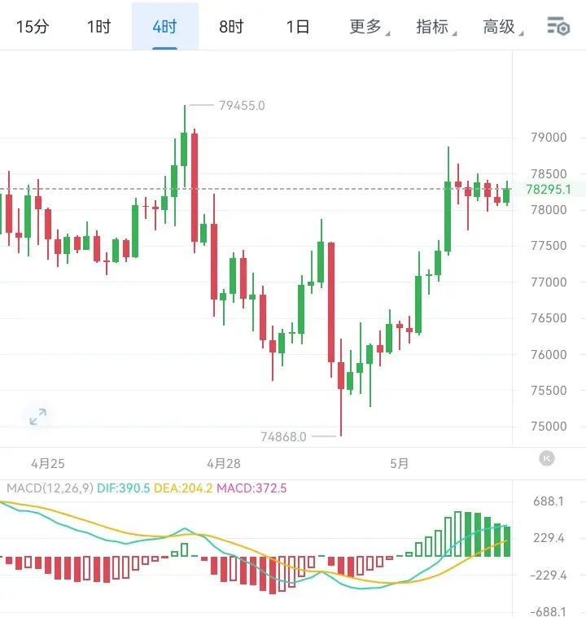Viewport: 586px width, 617px height.
Task: Switch to the 1时 timeframe tab
Action: (98, 27)
